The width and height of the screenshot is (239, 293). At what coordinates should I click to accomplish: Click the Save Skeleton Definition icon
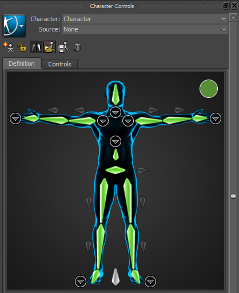[63, 47]
